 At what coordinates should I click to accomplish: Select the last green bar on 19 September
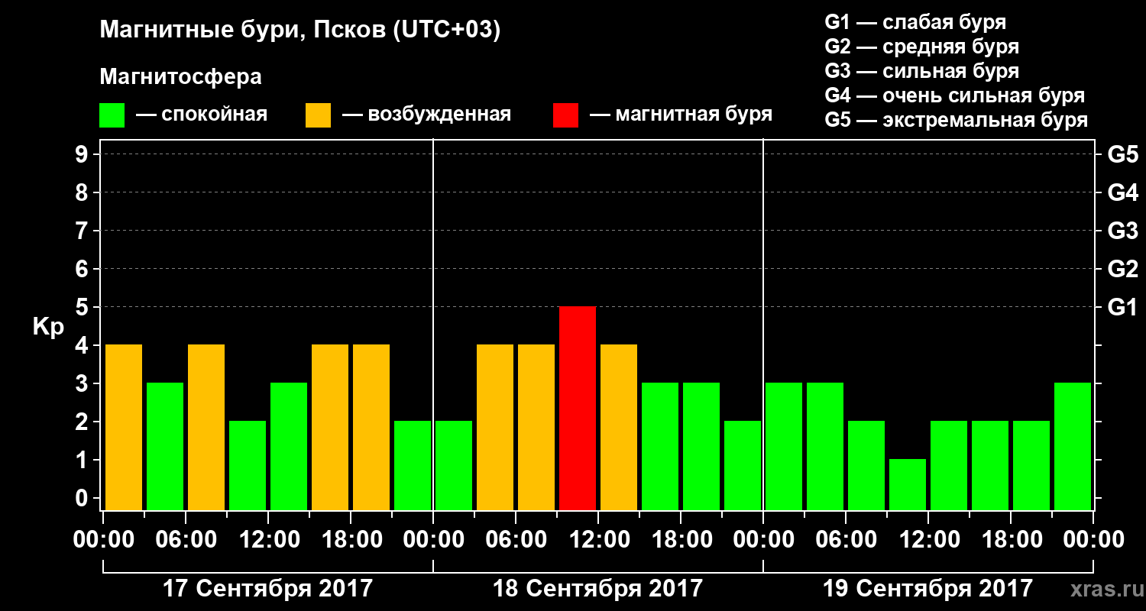pyautogui.click(x=1073, y=446)
